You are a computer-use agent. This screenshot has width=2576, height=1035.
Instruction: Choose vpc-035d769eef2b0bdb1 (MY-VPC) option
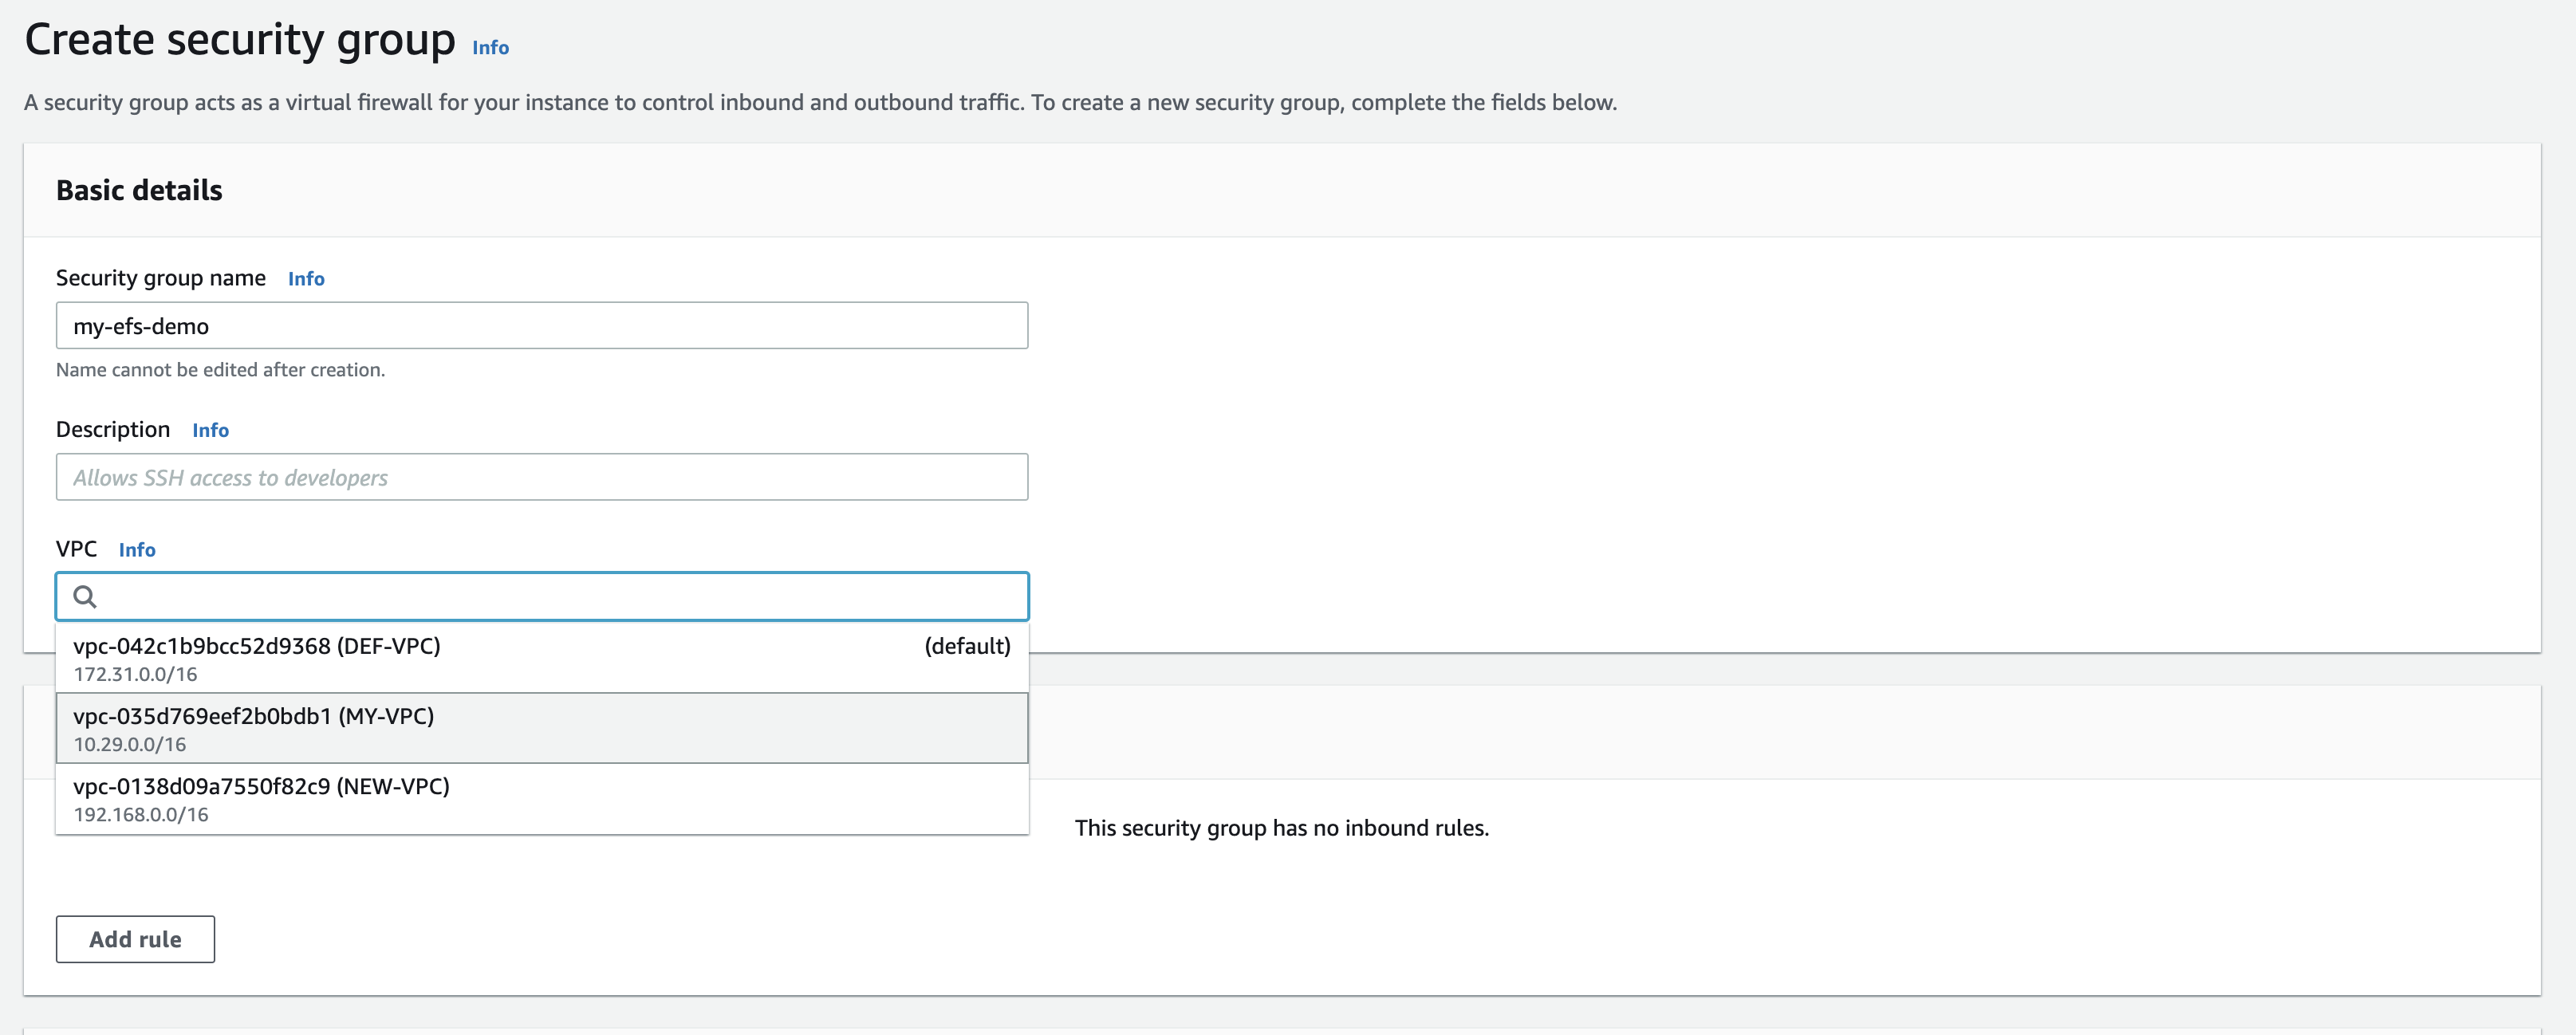tap(542, 728)
